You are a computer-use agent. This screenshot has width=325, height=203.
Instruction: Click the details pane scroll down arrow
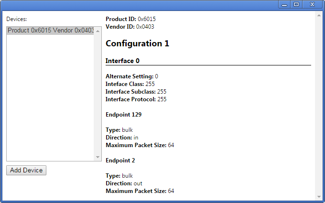click(318, 196)
